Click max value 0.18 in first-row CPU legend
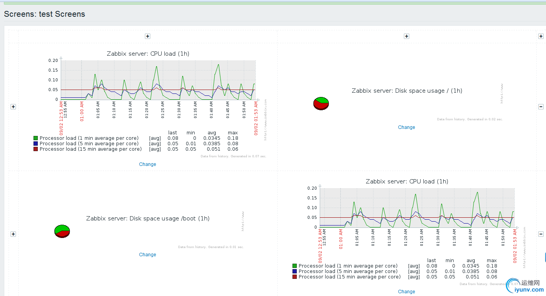The height and width of the screenshot is (296, 546). tap(233, 138)
